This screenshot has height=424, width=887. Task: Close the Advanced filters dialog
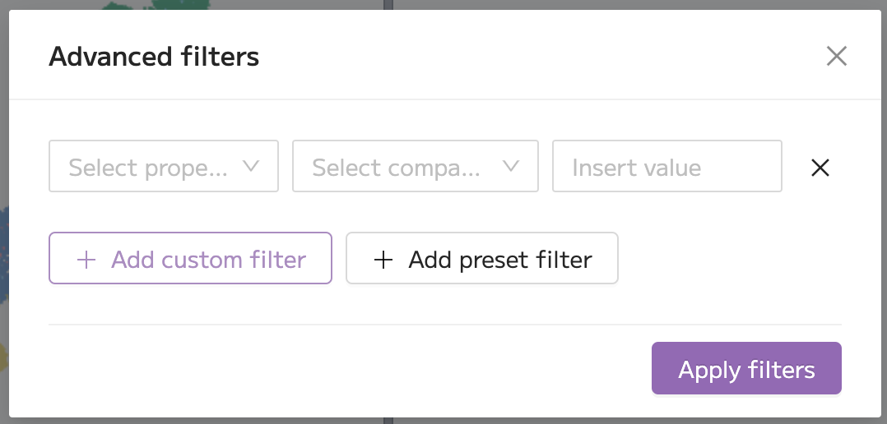(836, 57)
